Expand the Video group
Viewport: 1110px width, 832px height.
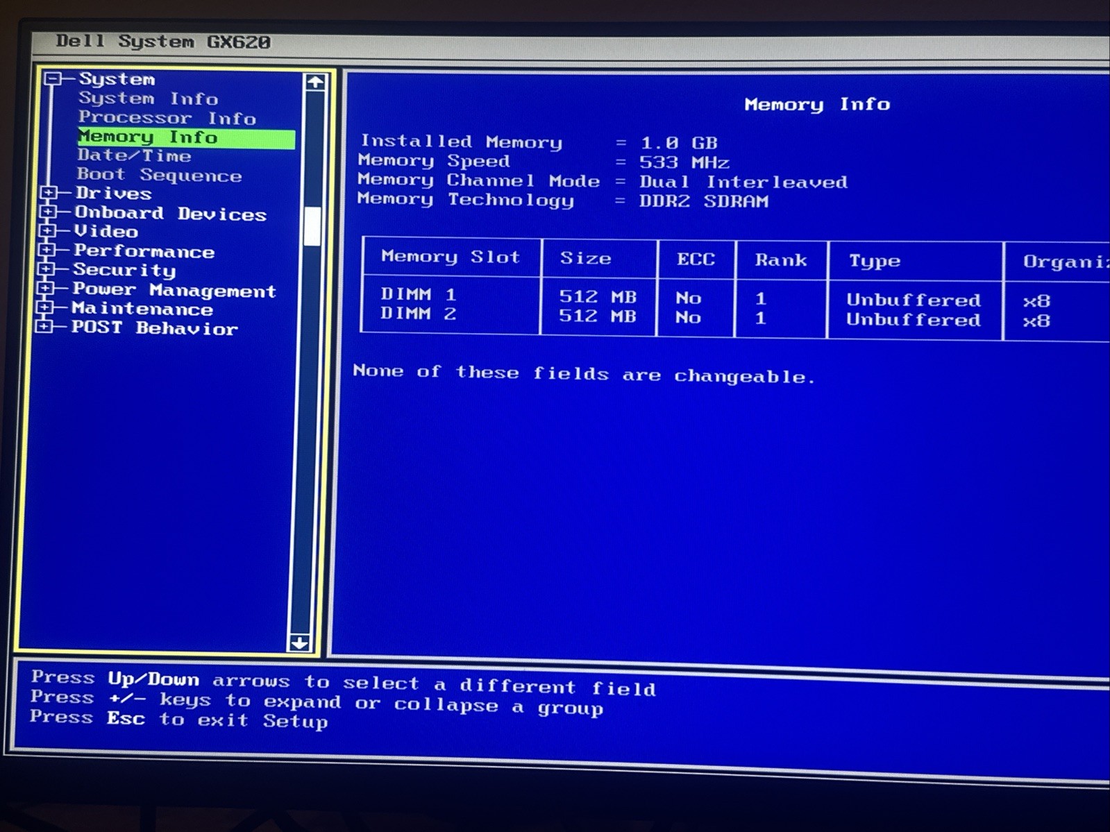click(x=48, y=230)
